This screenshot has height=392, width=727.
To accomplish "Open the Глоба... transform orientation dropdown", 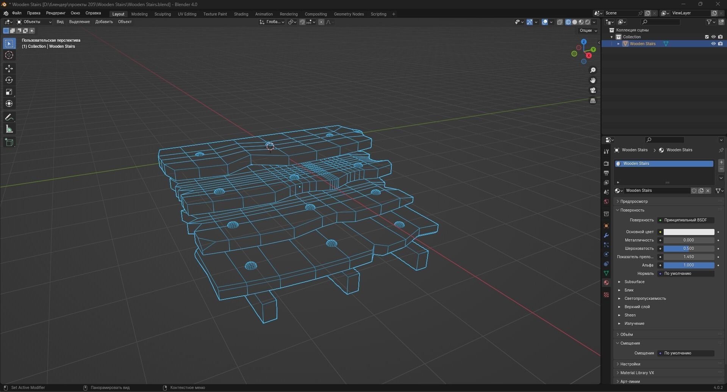I will (x=272, y=22).
